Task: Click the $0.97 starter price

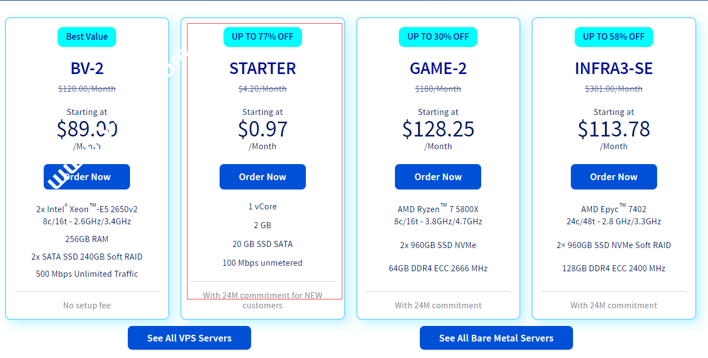Action: click(262, 129)
